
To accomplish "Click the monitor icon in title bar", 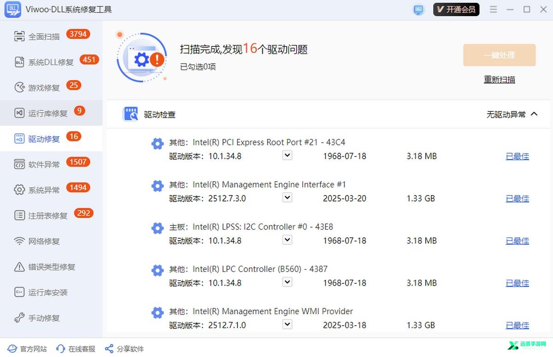I will [x=418, y=10].
